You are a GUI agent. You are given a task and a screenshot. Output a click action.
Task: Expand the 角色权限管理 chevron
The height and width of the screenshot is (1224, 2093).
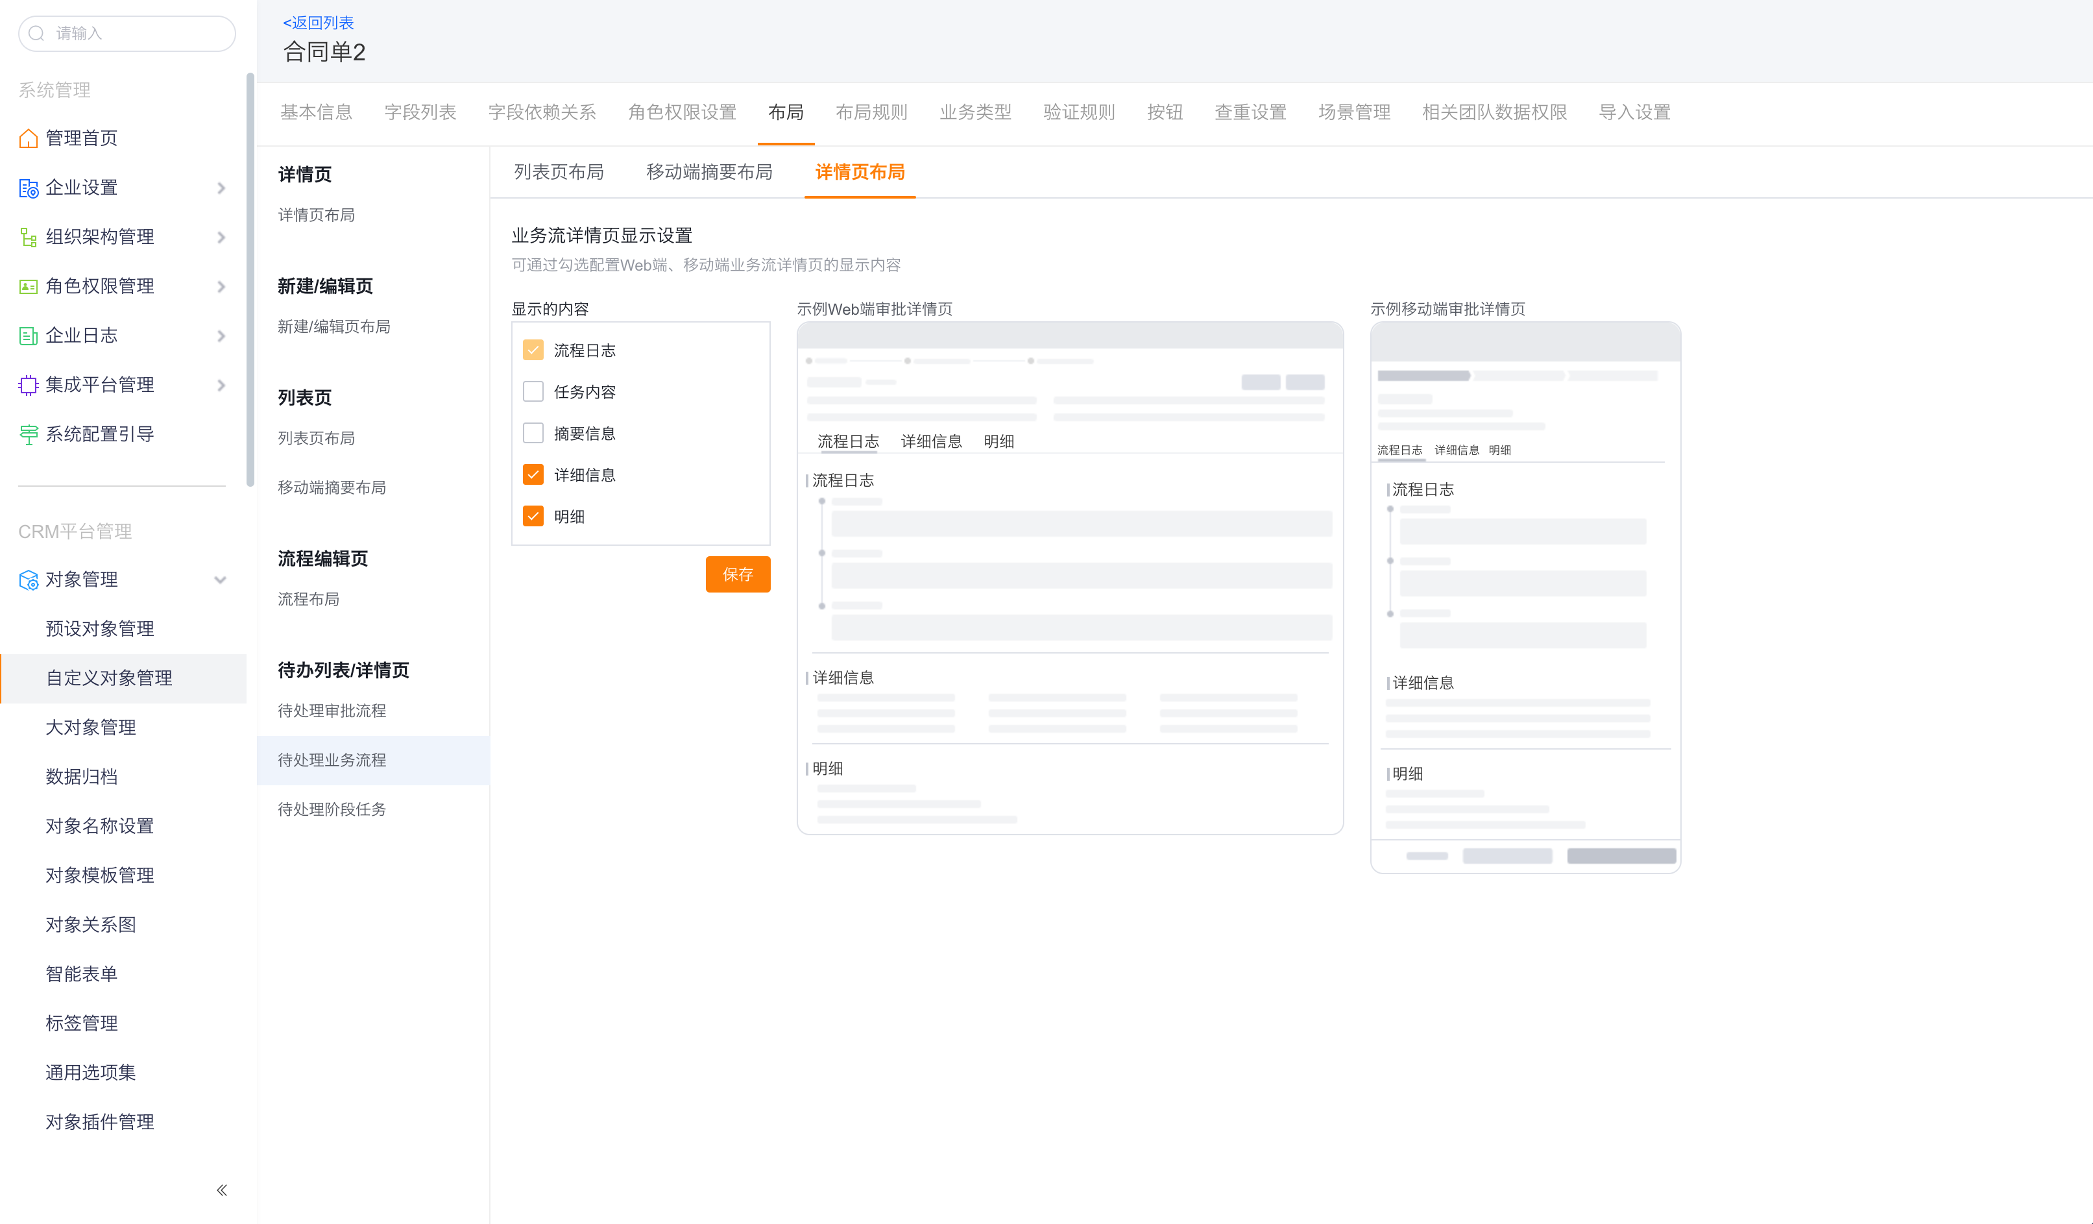point(221,287)
